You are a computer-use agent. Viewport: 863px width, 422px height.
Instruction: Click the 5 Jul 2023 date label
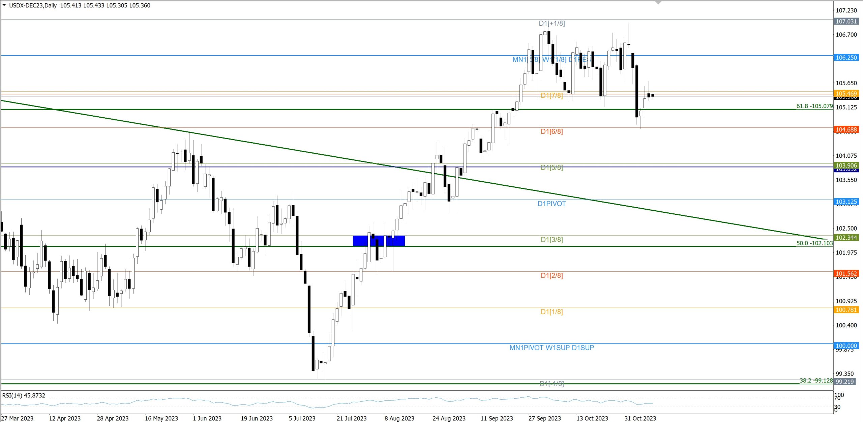[x=302, y=418]
